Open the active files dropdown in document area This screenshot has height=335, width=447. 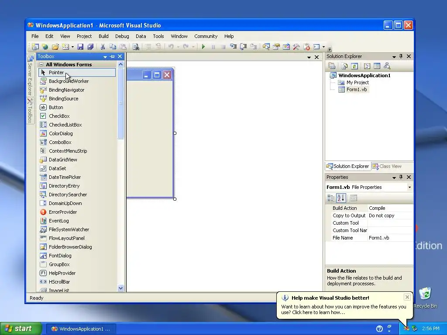coord(309,58)
